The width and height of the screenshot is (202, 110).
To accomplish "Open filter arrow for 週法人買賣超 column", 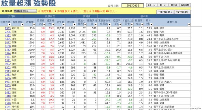I will pos(85,24).
